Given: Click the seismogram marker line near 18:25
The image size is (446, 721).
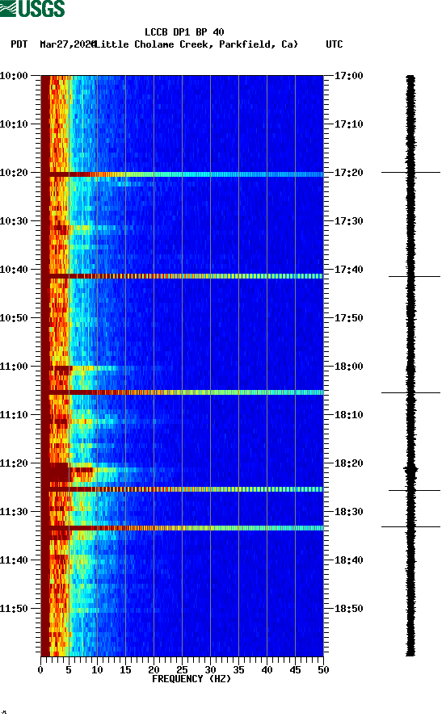Looking at the screenshot, I should pyautogui.click(x=414, y=491).
